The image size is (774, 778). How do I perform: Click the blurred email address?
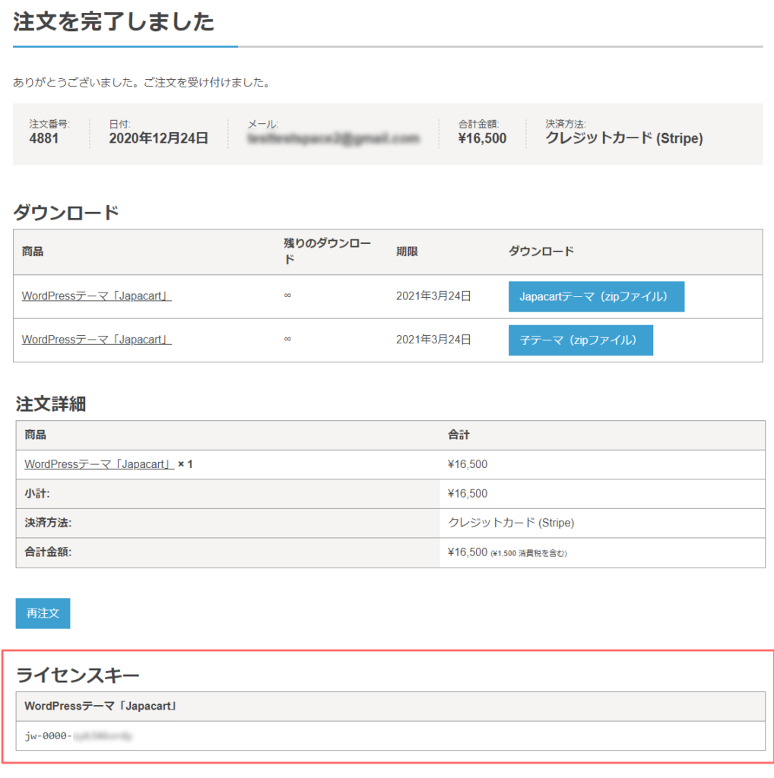point(333,138)
